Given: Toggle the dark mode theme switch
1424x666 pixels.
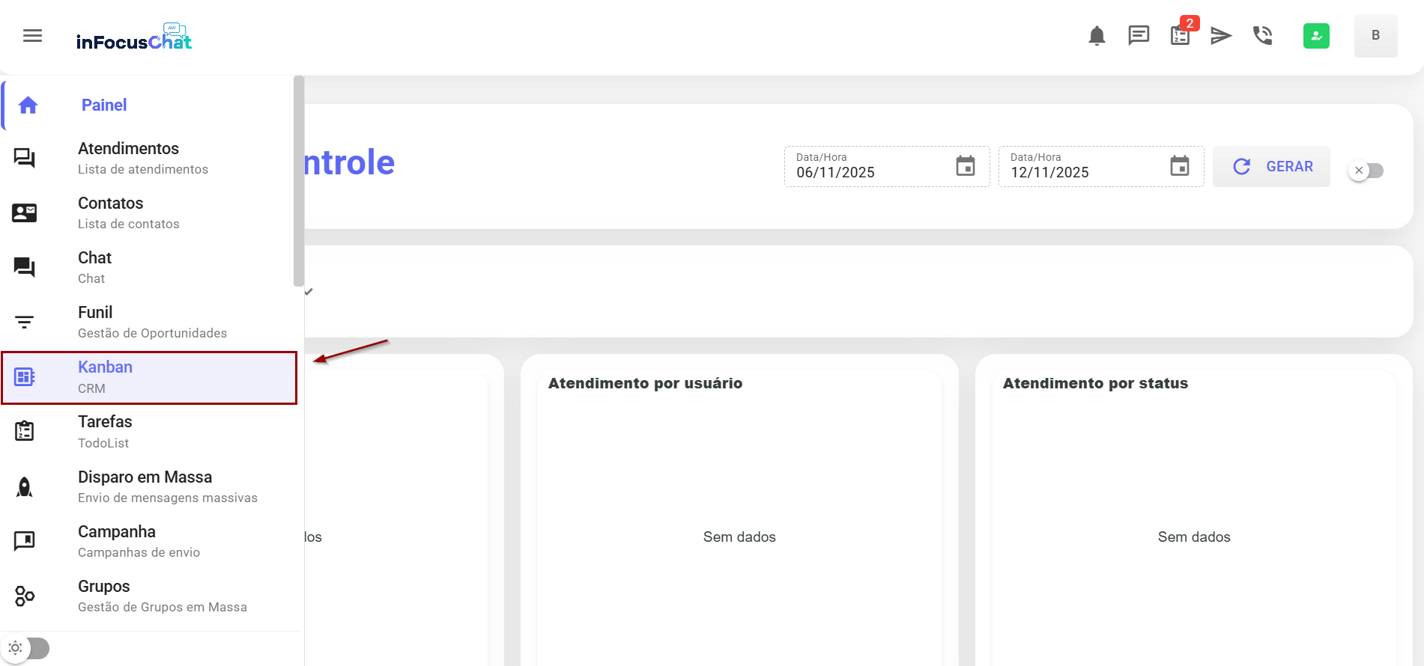Looking at the screenshot, I should 27,648.
